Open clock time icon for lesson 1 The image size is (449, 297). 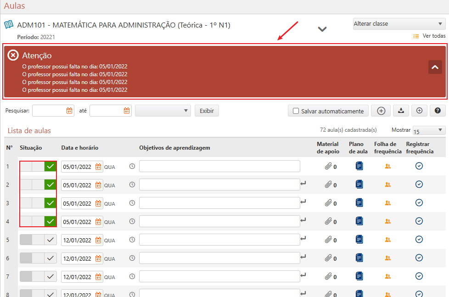[x=132, y=166]
